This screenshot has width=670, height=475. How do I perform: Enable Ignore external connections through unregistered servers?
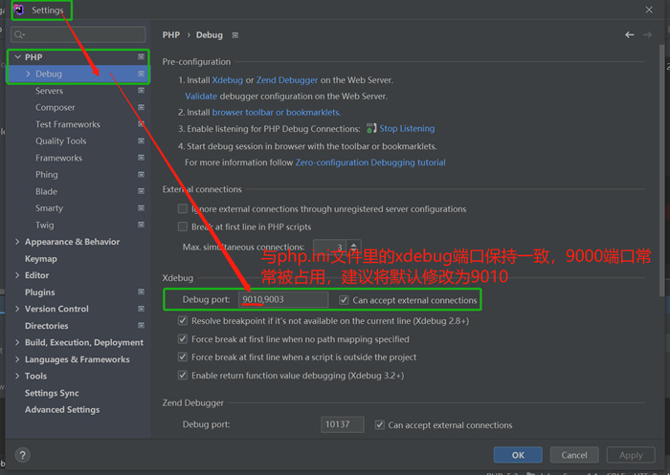click(x=183, y=208)
